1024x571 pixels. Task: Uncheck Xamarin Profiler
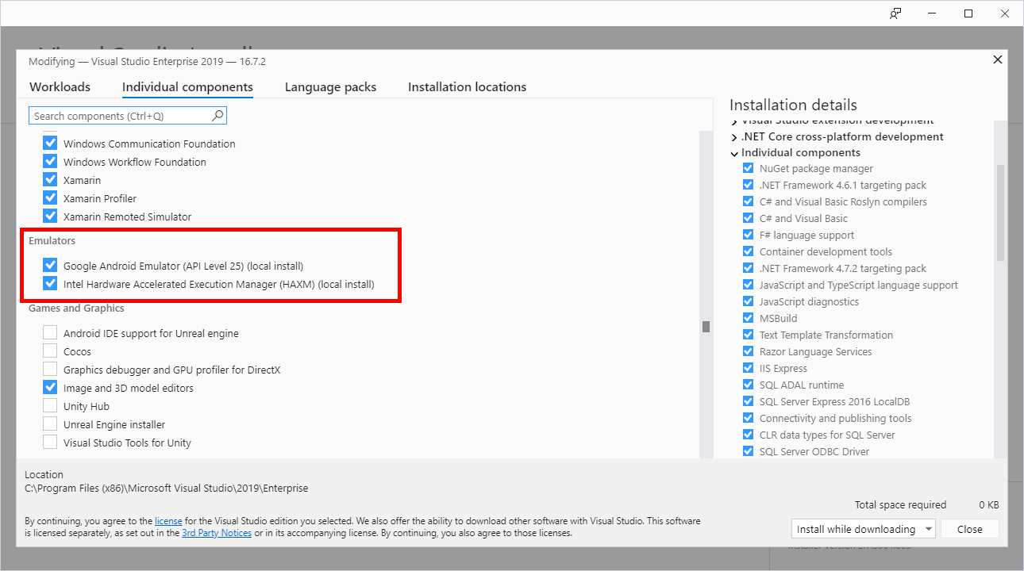tap(50, 197)
